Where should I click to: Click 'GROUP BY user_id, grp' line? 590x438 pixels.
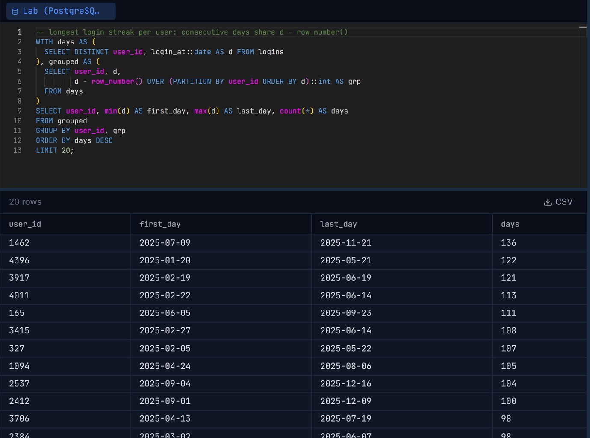pos(81,131)
